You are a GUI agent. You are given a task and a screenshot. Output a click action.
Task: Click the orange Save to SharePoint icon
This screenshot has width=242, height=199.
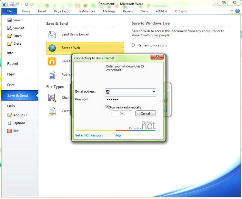(x=52, y=61)
